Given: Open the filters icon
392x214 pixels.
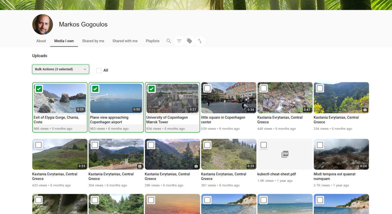Looking at the screenshot, I should pos(179,41).
